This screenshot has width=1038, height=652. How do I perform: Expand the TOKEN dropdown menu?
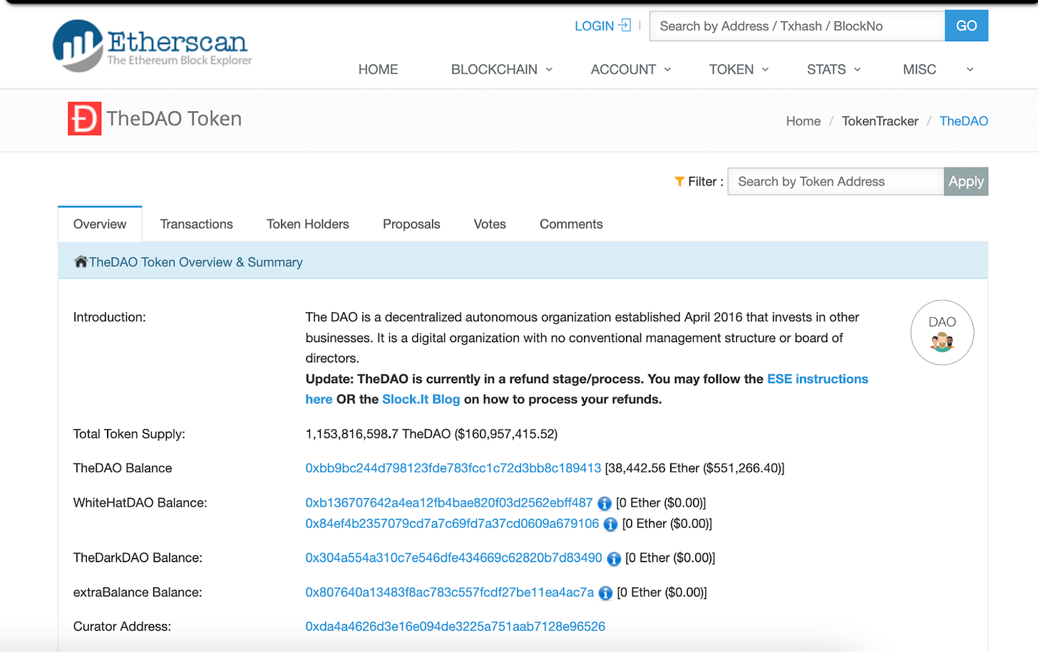[x=739, y=69]
